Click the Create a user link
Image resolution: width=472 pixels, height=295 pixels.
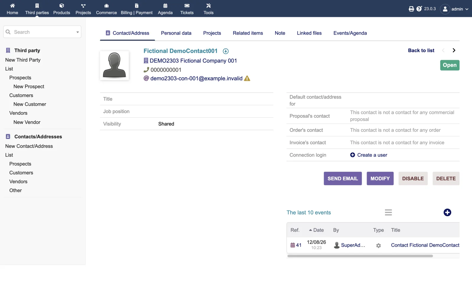(x=372, y=155)
